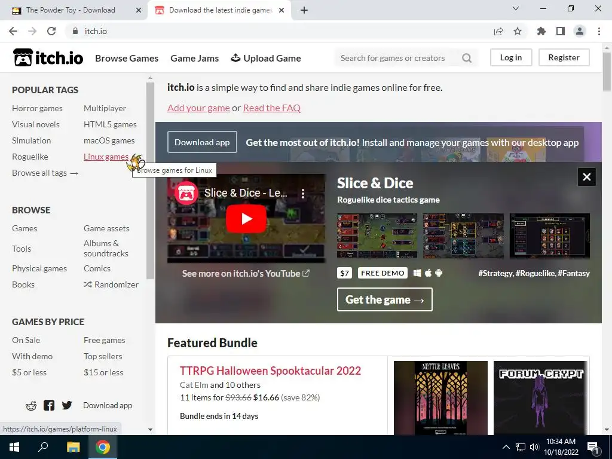The width and height of the screenshot is (612, 459).
Task: Click the Register button
Action: click(x=564, y=57)
